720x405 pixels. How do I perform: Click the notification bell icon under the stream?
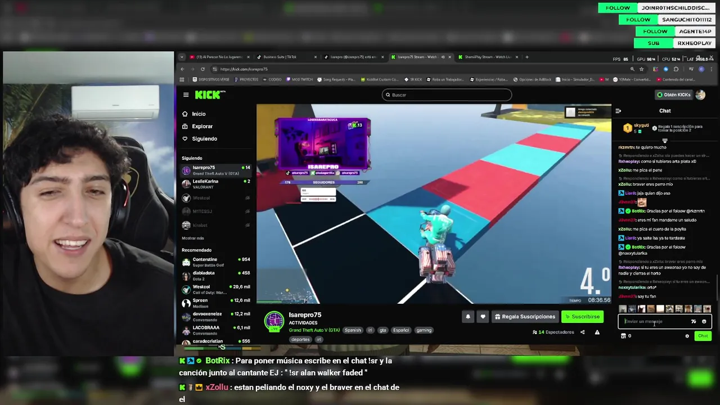(467, 317)
